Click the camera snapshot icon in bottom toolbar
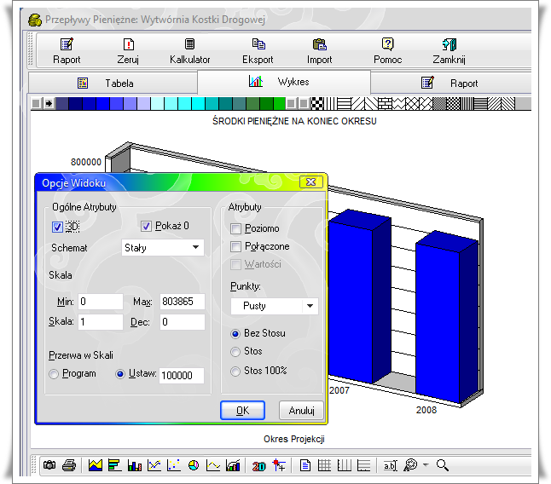Screen dimensions: 551x484 [x=49, y=465]
